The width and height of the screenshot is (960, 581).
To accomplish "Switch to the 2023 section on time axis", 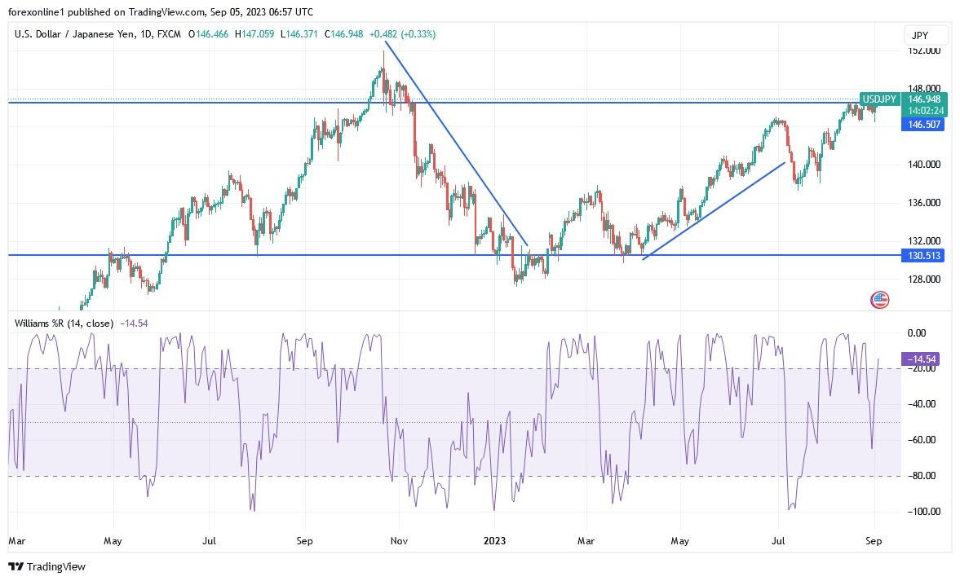I will click(x=496, y=540).
